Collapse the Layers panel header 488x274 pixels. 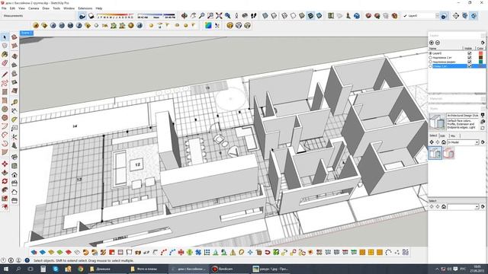pyautogui.click(x=457, y=36)
